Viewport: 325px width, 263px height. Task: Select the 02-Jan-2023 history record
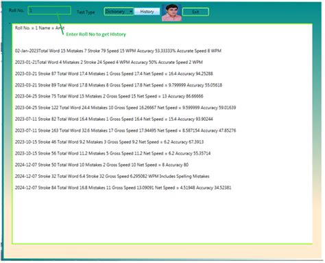[118, 51]
